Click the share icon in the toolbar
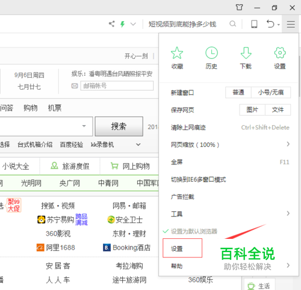Image resolution: width=301 pixels, height=290 pixels. (112, 24)
